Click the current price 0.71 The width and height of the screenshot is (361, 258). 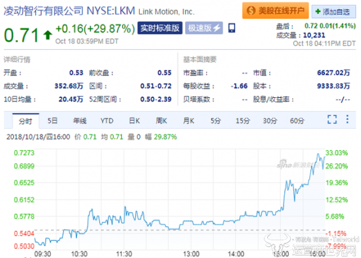(22, 35)
